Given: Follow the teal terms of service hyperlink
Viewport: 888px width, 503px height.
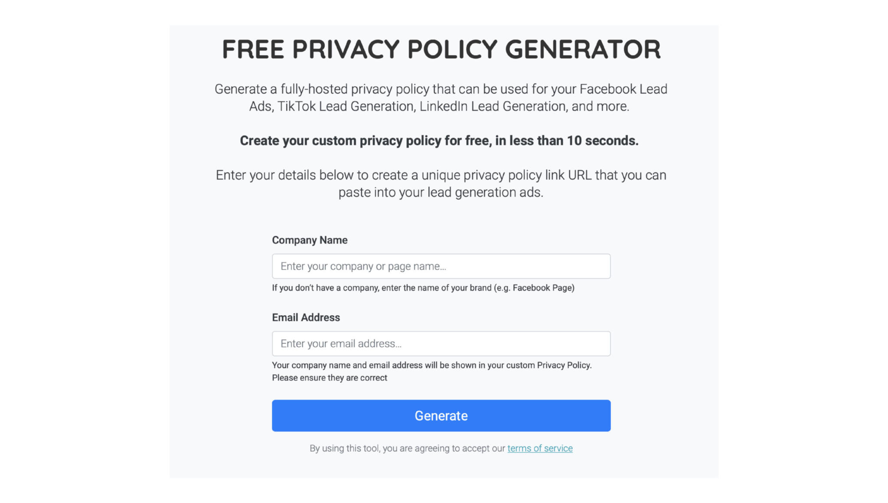Looking at the screenshot, I should pos(540,448).
